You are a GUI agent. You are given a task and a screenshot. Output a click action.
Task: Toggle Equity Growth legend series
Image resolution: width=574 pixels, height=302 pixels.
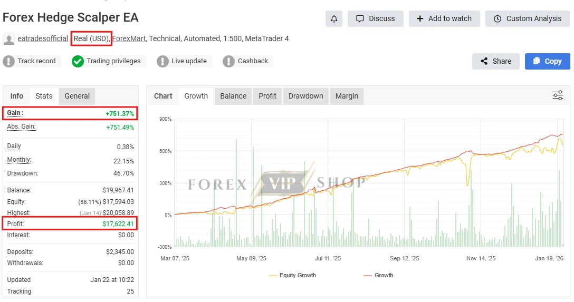pos(292,275)
